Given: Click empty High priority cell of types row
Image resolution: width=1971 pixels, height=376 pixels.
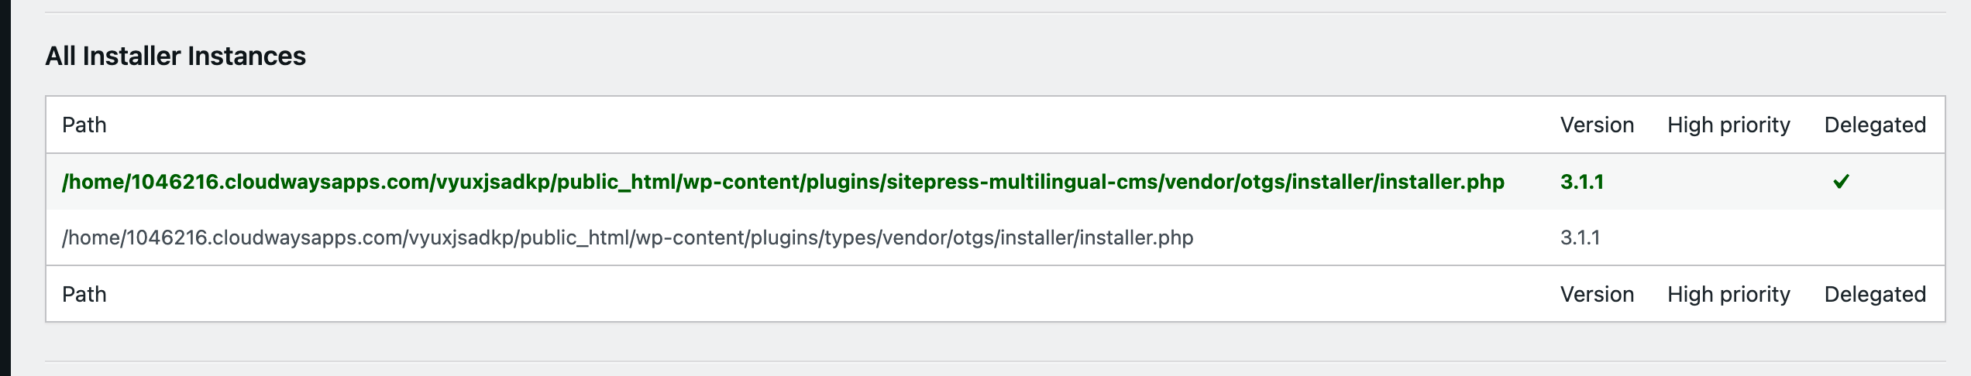Looking at the screenshot, I should click(1729, 238).
